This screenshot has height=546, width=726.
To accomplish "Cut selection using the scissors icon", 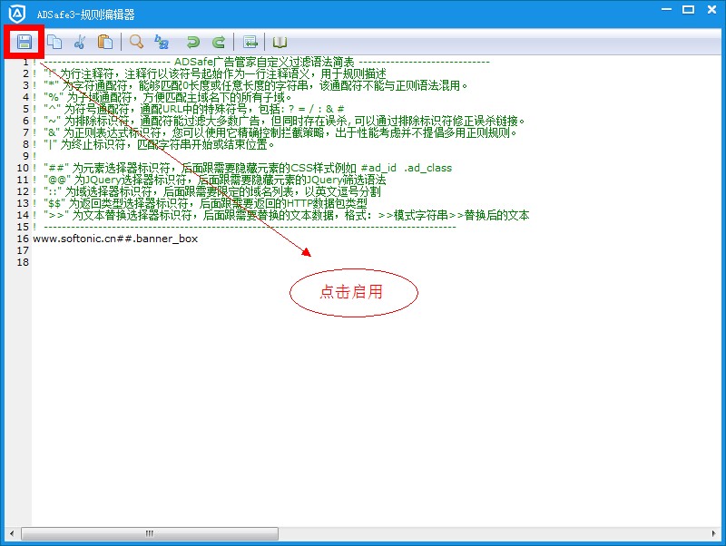I will coord(80,42).
